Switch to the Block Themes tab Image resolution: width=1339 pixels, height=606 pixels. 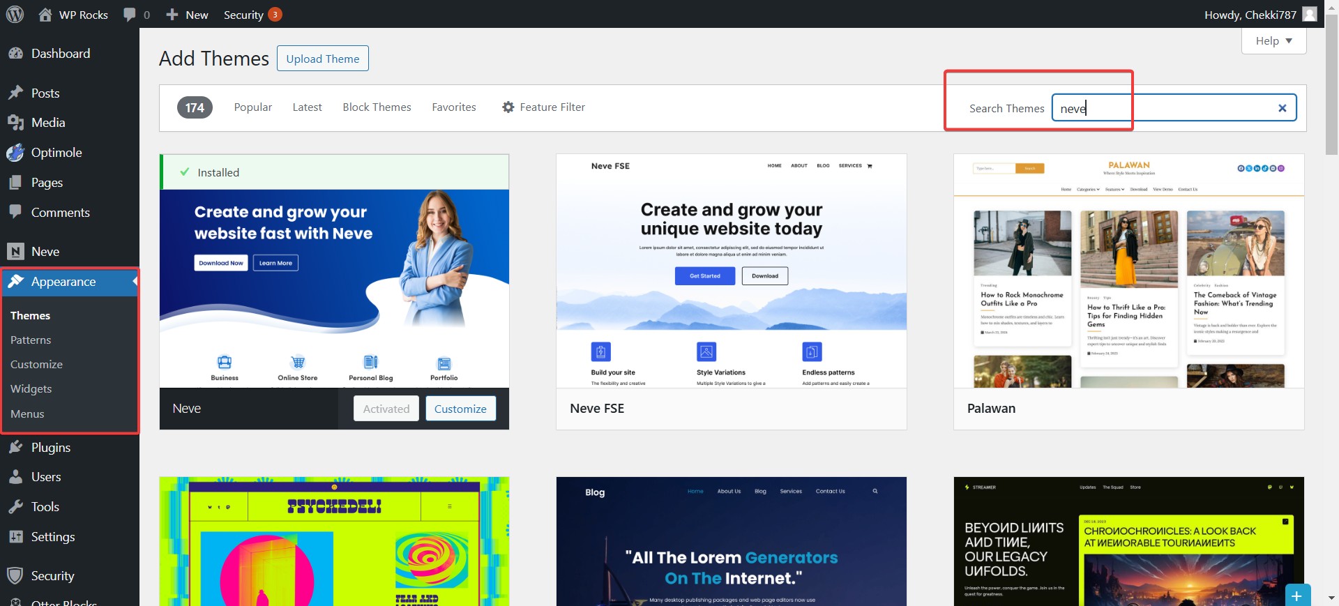[x=377, y=107]
